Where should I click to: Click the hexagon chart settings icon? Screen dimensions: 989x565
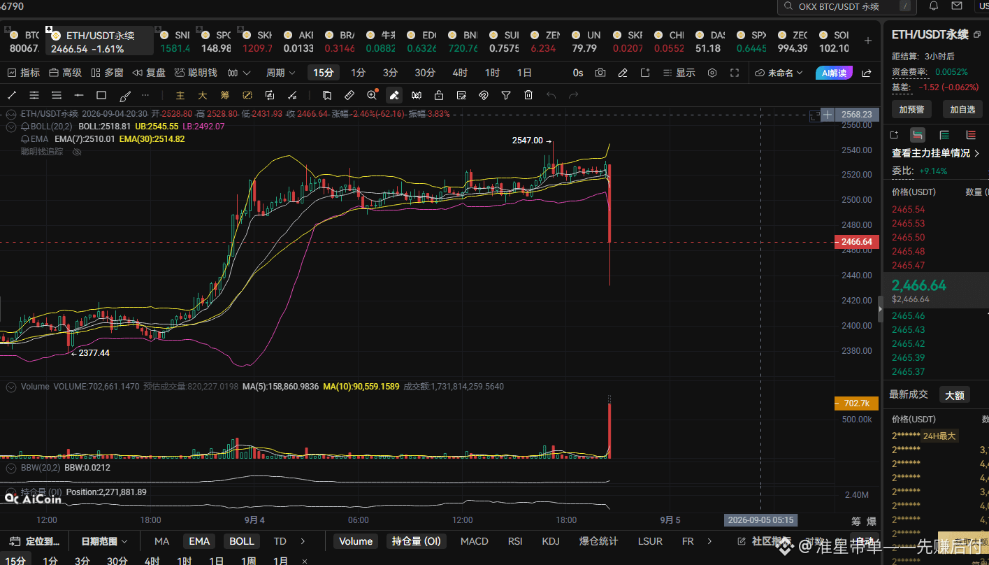[712, 73]
